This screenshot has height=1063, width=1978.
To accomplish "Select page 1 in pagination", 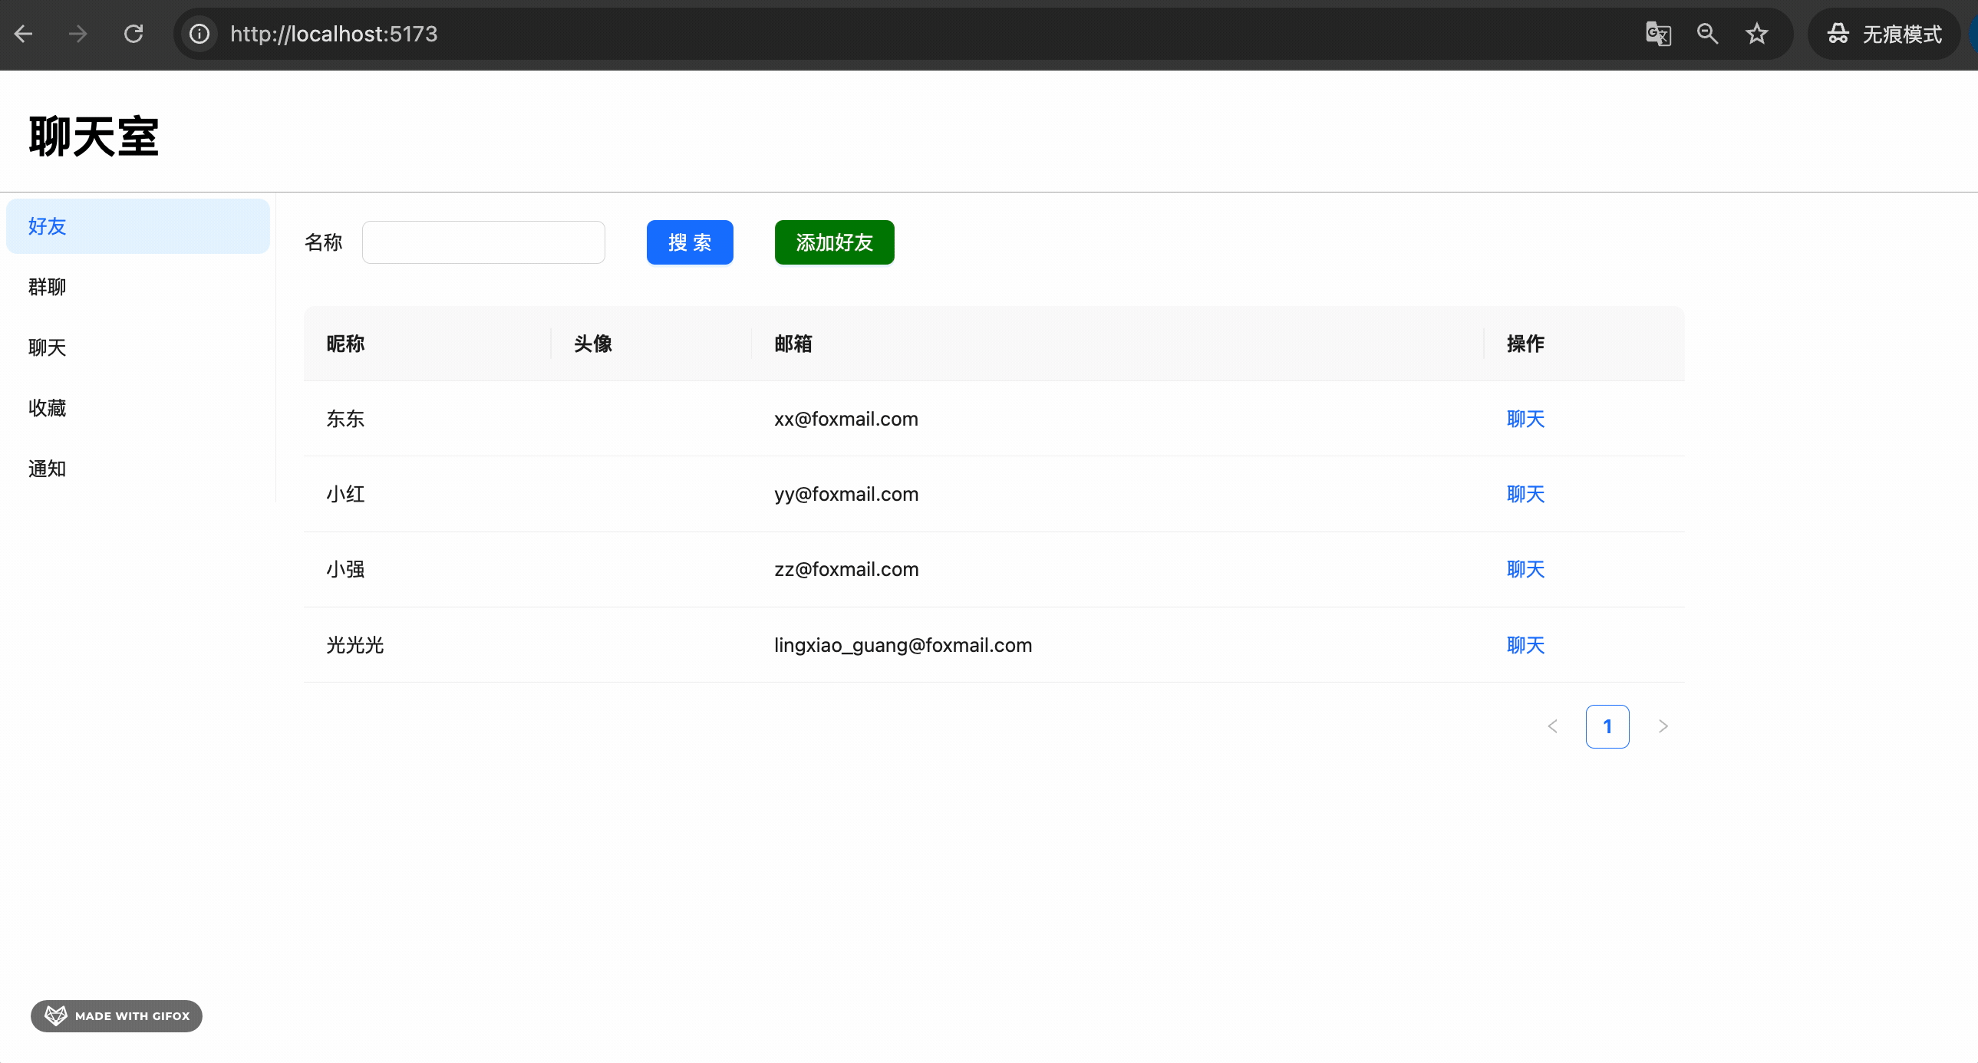I will click(x=1607, y=726).
